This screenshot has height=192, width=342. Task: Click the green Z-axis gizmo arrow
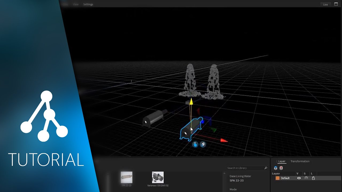click(213, 130)
